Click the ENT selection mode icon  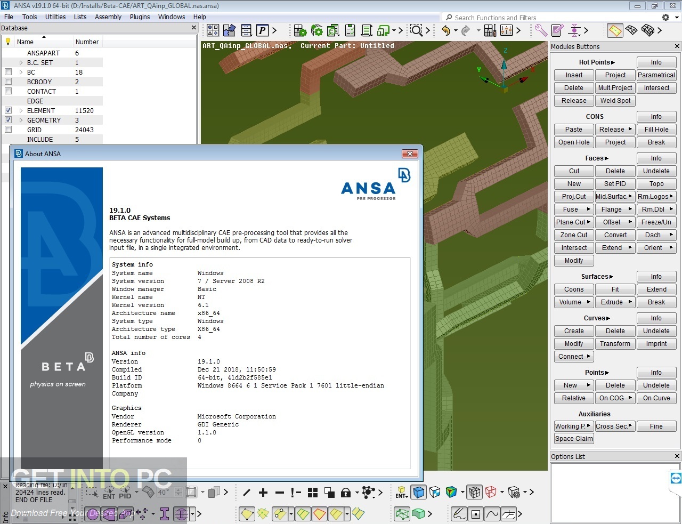[x=109, y=493]
